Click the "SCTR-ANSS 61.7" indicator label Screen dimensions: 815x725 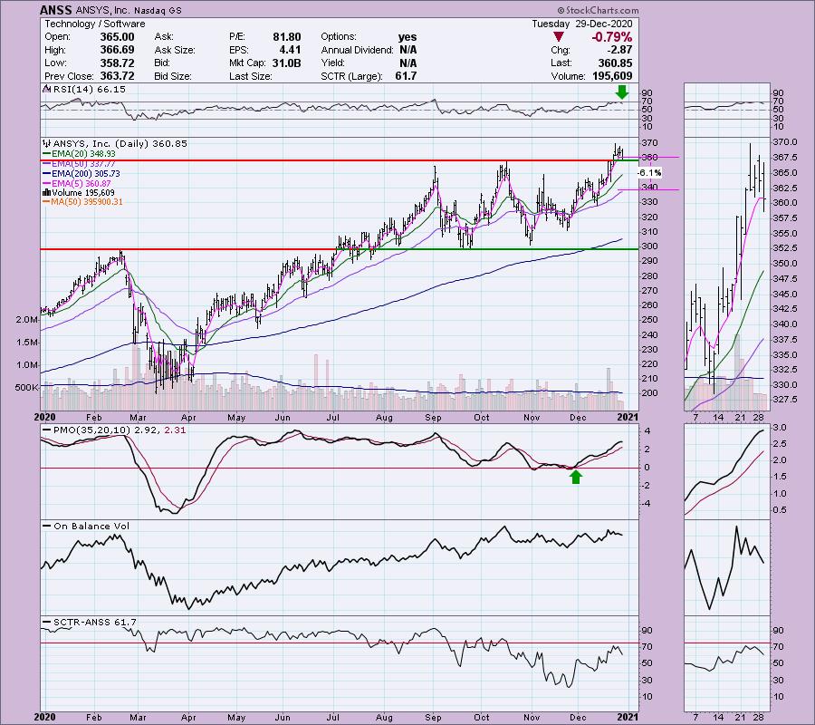(x=95, y=622)
